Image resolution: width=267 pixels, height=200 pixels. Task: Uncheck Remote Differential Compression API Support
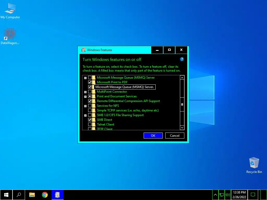point(90,101)
